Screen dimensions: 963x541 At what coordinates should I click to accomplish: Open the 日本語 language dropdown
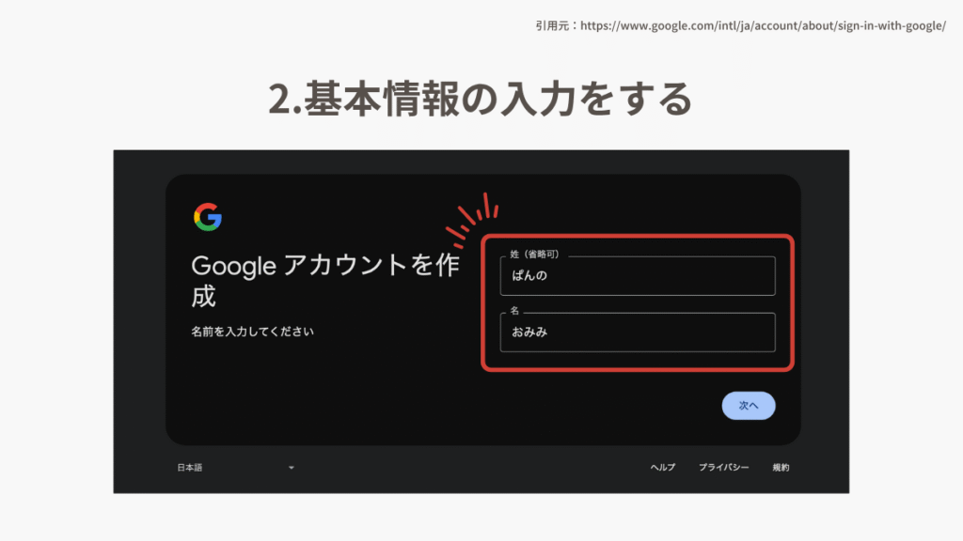(236, 468)
